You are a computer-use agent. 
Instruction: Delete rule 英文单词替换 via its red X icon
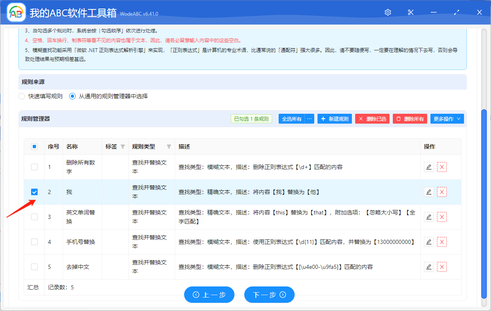(441, 216)
